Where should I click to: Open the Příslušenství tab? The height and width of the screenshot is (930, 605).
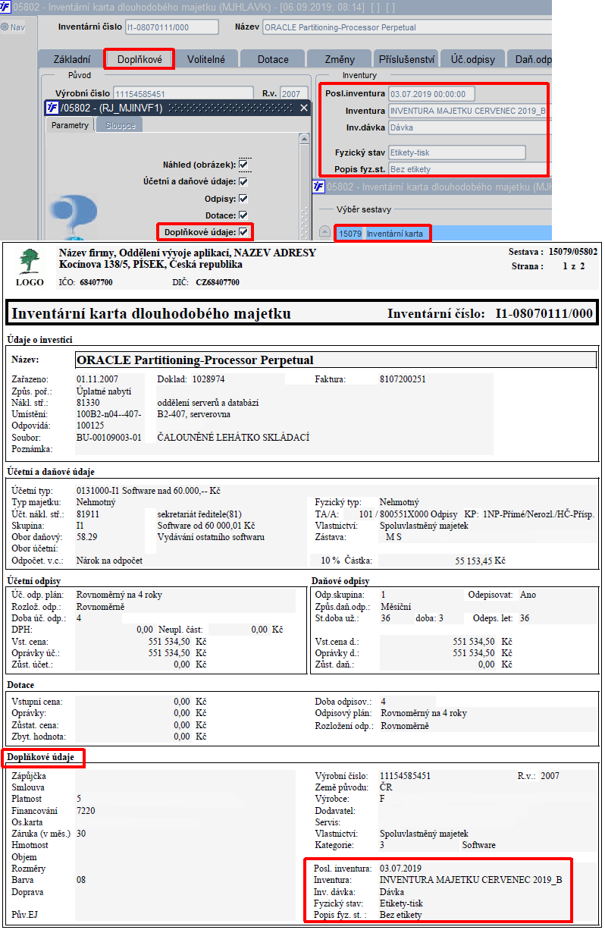coord(406,58)
